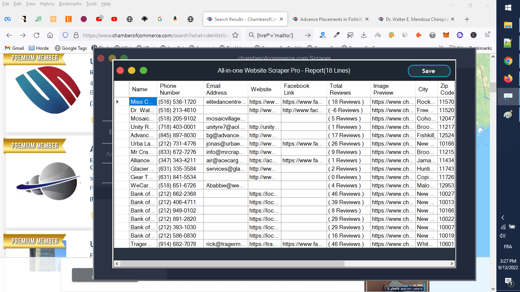Open the View menu
The height and width of the screenshot is (292, 520).
30,4
